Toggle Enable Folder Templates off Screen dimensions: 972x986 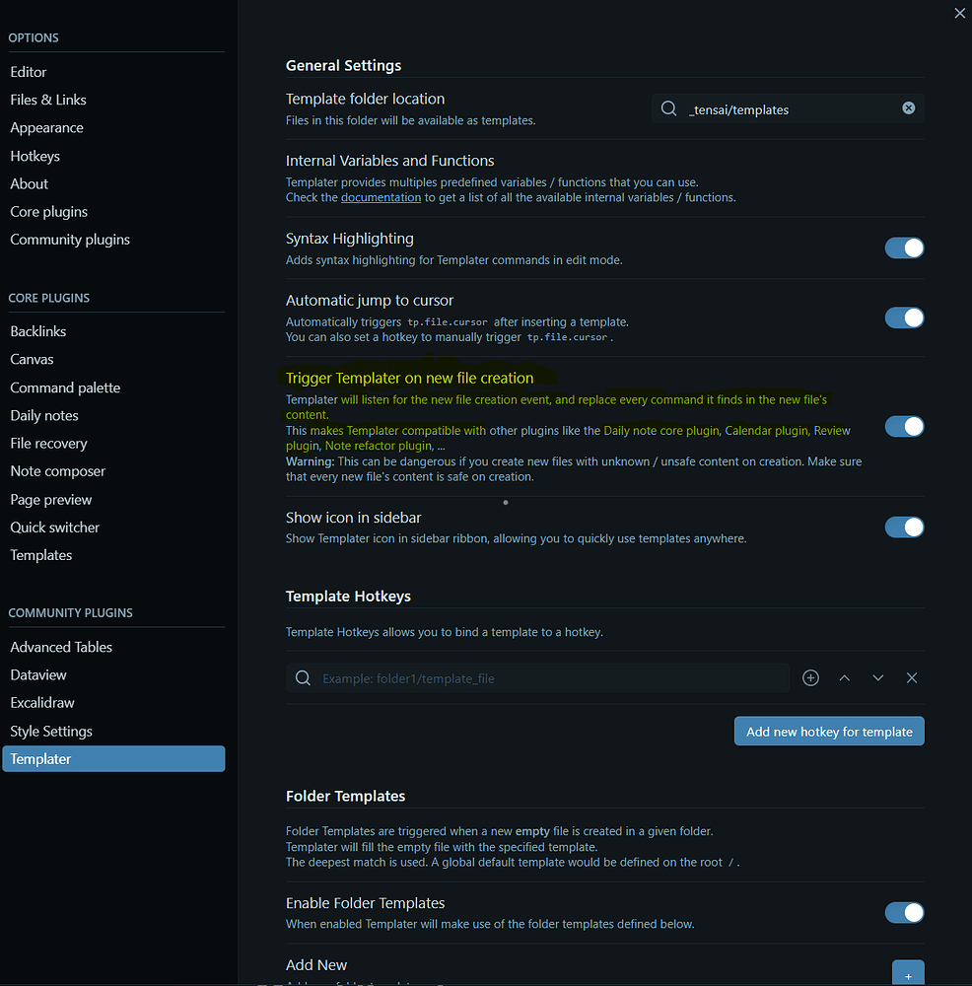click(904, 912)
